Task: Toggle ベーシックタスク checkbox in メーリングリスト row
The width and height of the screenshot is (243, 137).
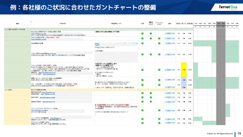Action: click(159, 110)
